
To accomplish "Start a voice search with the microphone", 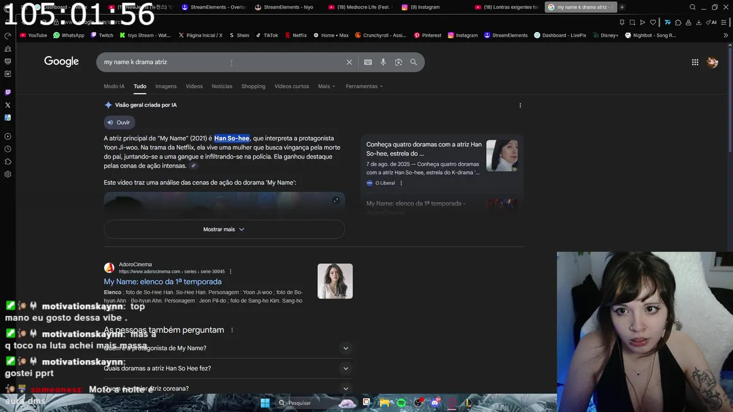I will pyautogui.click(x=383, y=62).
